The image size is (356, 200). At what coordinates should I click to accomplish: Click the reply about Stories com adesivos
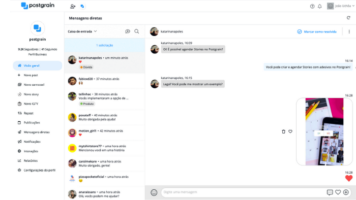308,67
